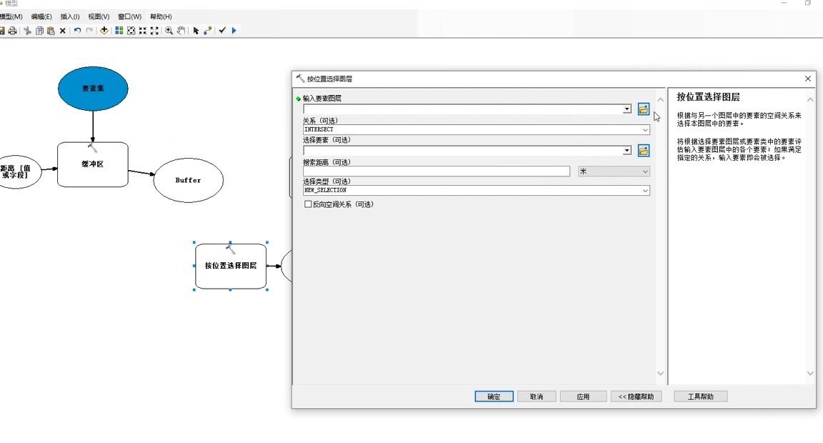
Task: Click the Fixed Zoom Out arrows icon
Action: 154,31
